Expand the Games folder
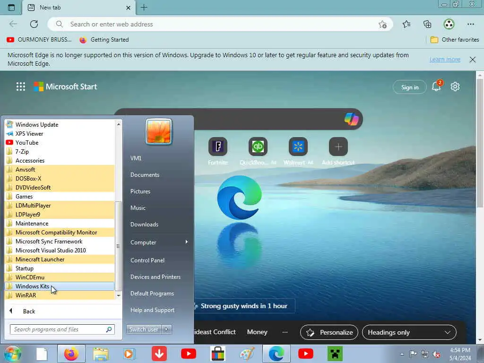Screen dimensions: 484x363 [60, 196]
